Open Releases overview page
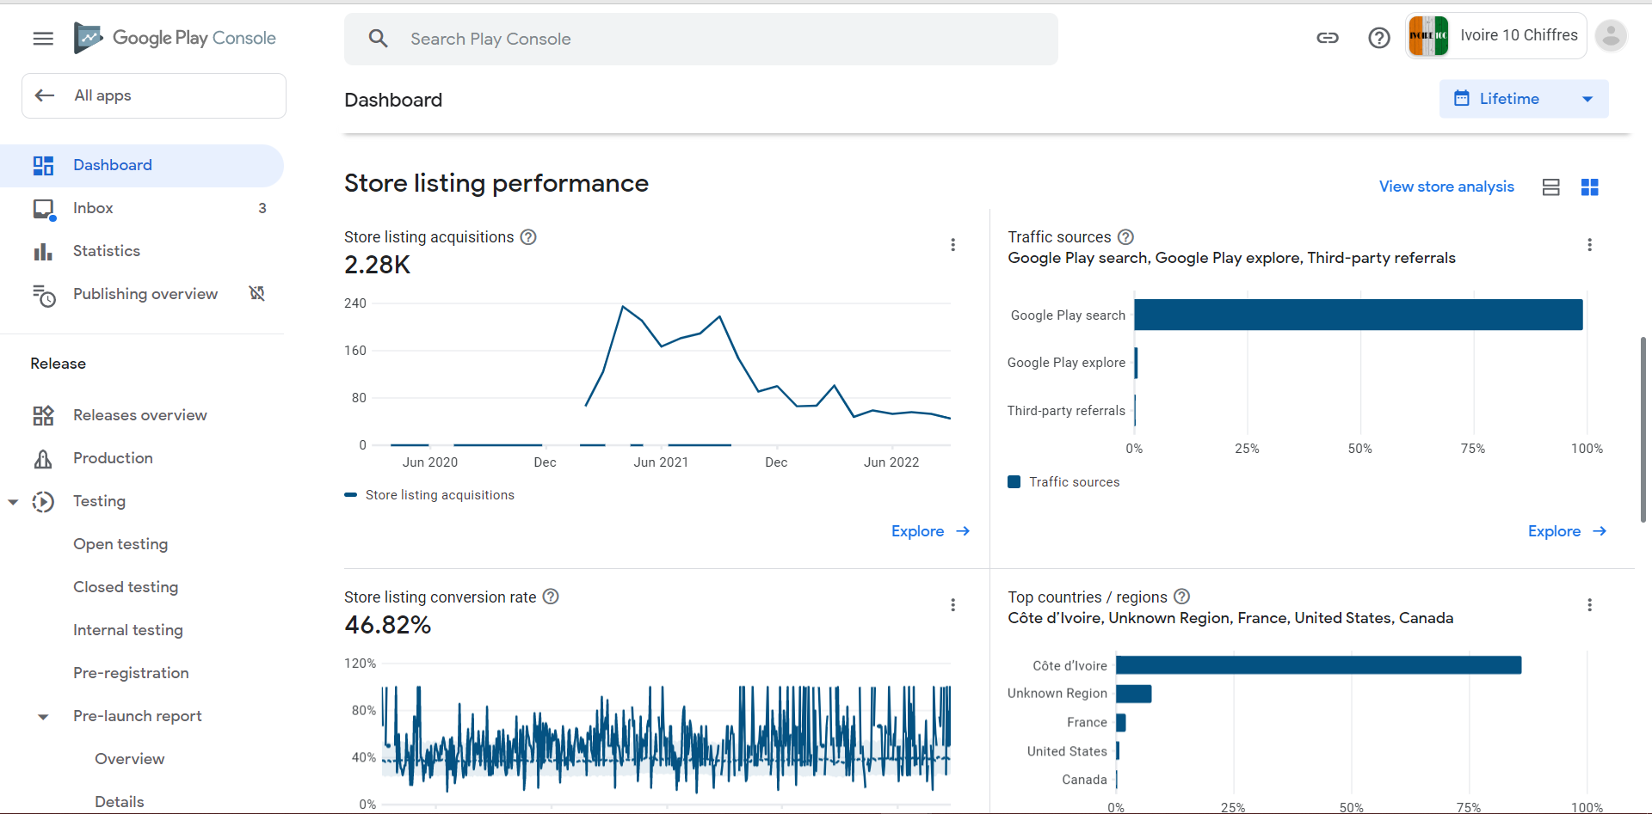This screenshot has width=1652, height=814. (x=142, y=416)
